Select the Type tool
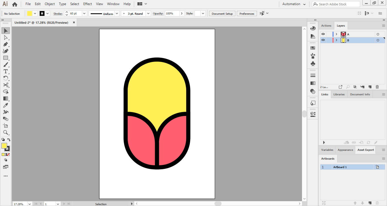387x206 pixels. [6, 71]
